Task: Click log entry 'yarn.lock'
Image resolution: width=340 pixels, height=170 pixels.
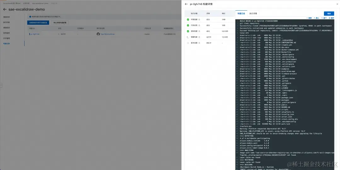Action: pyautogui.click(x=286, y=124)
